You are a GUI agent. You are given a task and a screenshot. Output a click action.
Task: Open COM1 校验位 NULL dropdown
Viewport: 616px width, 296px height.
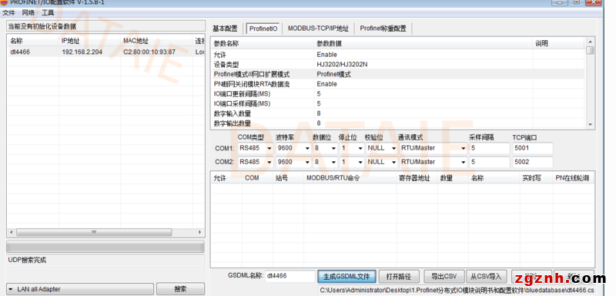[382, 148]
